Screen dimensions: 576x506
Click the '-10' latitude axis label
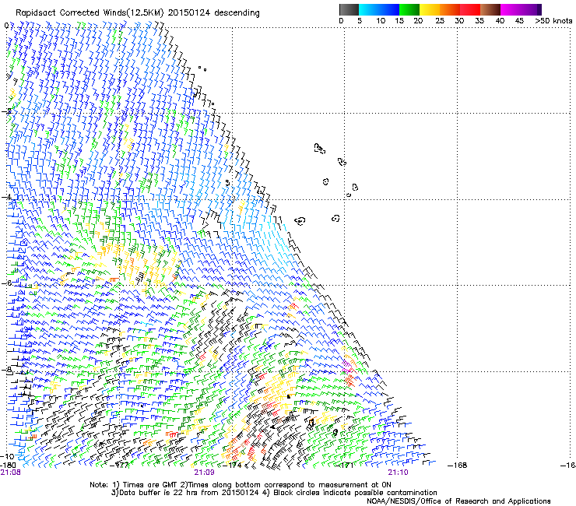click(x=6, y=456)
